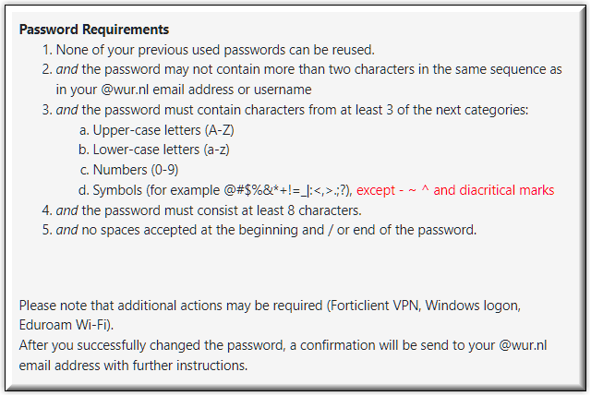591x396 pixels.
Task: Select the Lower-case letters (a-z) item
Action: click(x=154, y=150)
